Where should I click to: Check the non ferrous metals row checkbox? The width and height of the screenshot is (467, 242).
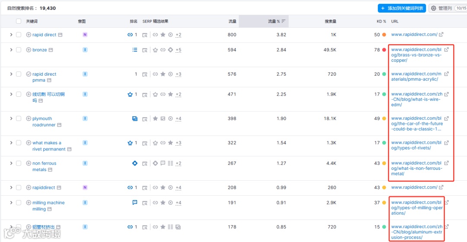tap(19, 163)
